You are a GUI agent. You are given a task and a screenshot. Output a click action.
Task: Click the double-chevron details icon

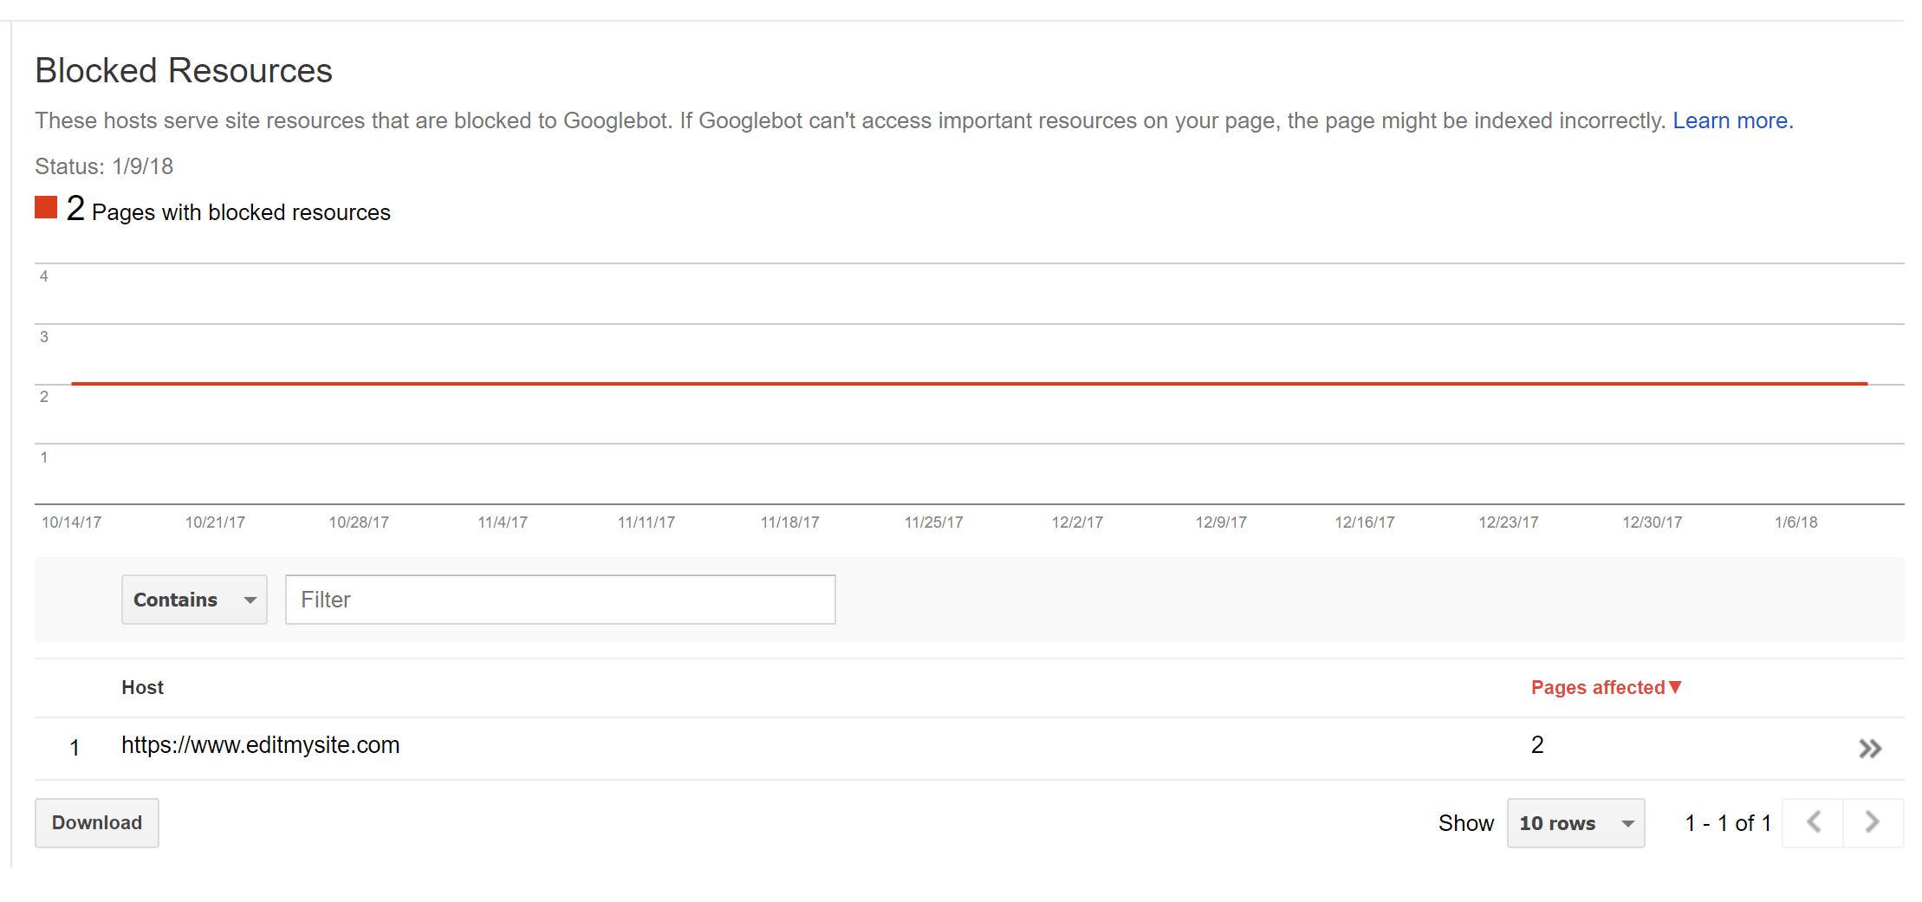click(x=1870, y=749)
